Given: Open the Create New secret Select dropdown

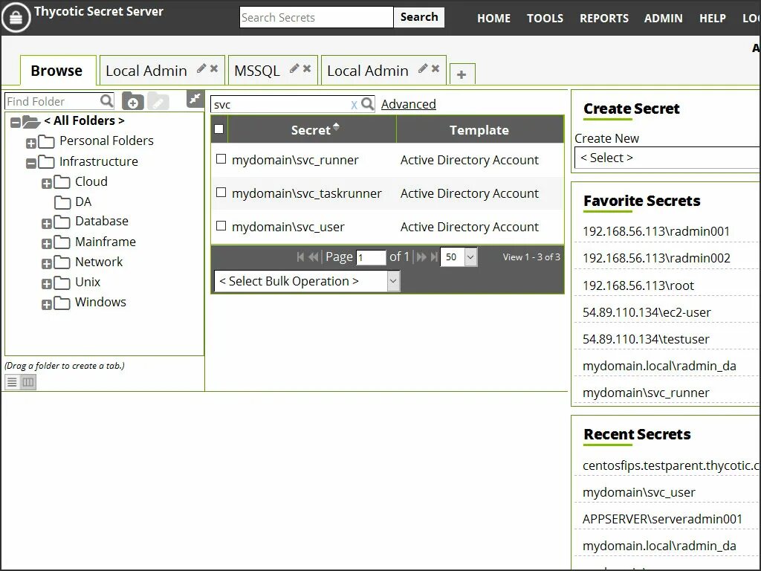Looking at the screenshot, I should 667,158.
